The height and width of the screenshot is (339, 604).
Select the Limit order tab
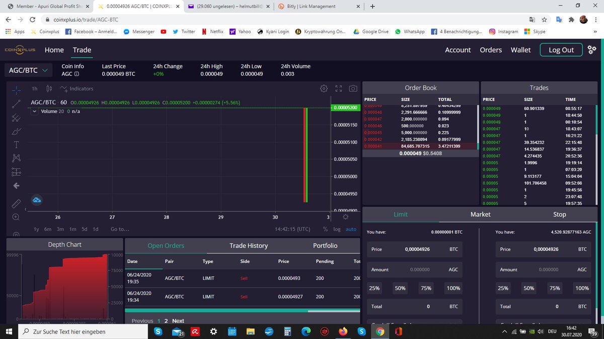click(401, 214)
